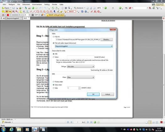165x132 pixels.
Task: Expand the 'Infoga: Alla sidor' dropdown
Action: 80,66
